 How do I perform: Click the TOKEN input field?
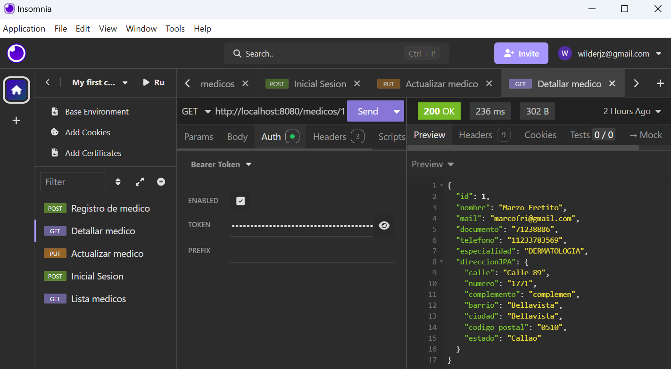click(x=302, y=225)
